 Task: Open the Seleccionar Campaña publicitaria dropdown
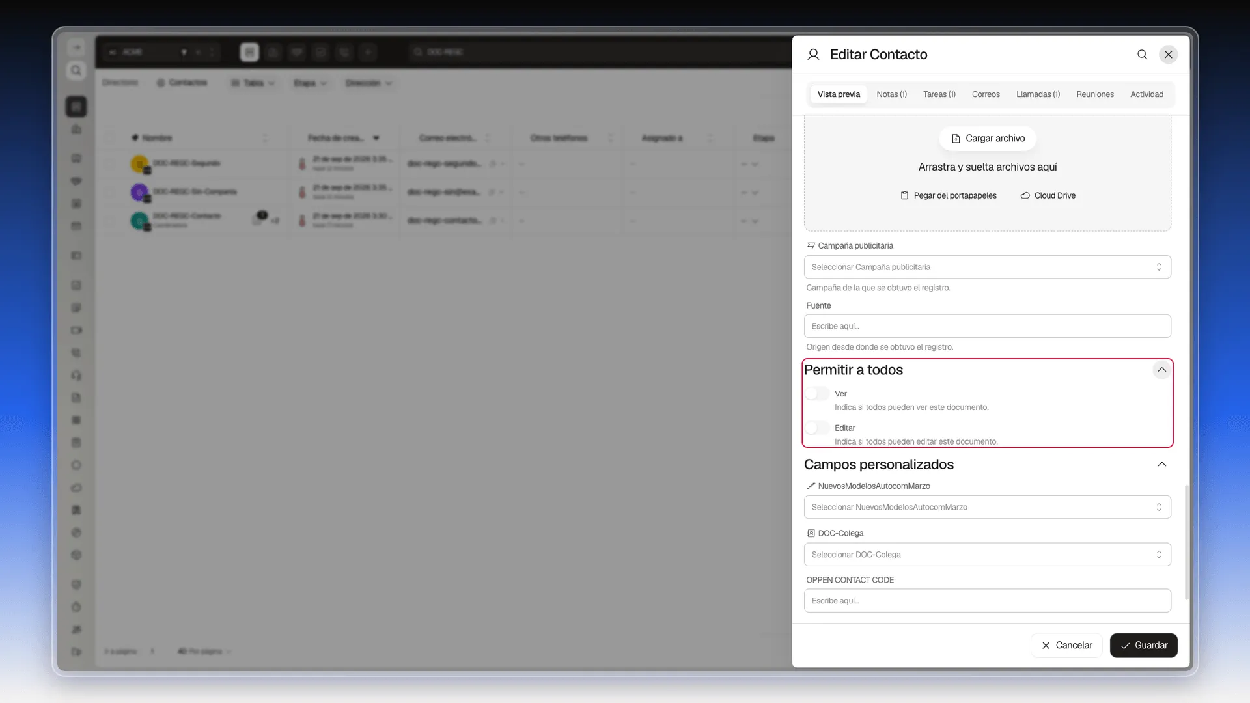987,267
